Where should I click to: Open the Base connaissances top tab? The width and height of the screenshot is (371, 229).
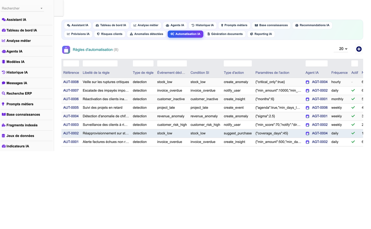coord(271,25)
